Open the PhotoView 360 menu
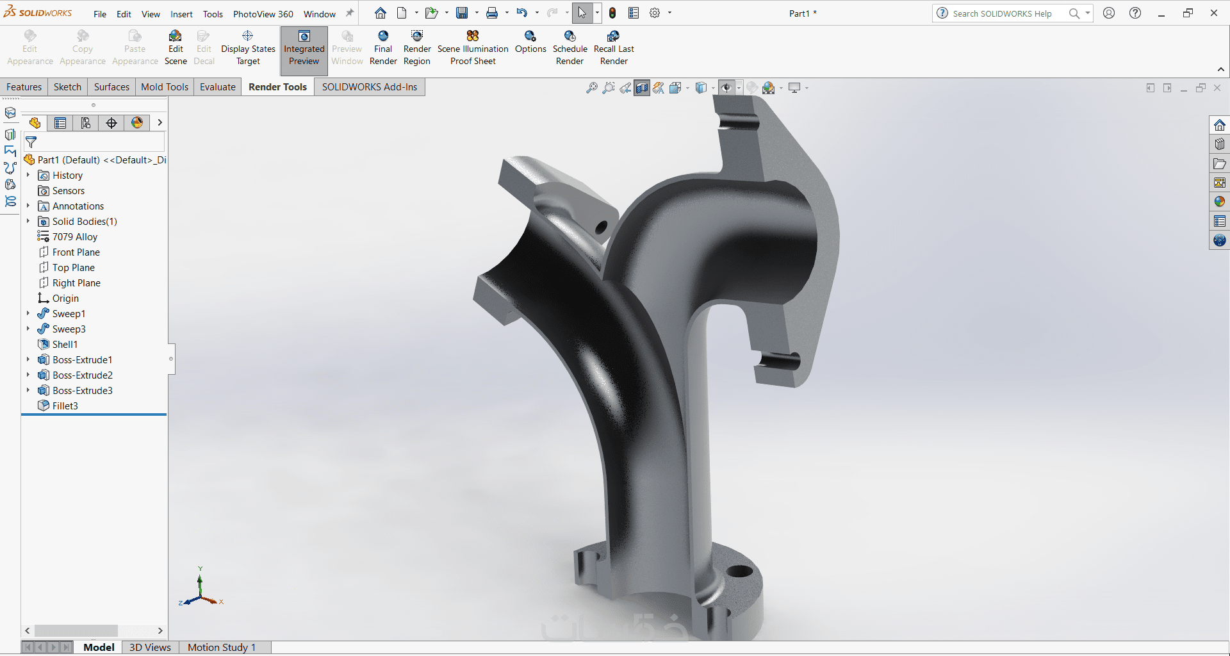 (263, 14)
